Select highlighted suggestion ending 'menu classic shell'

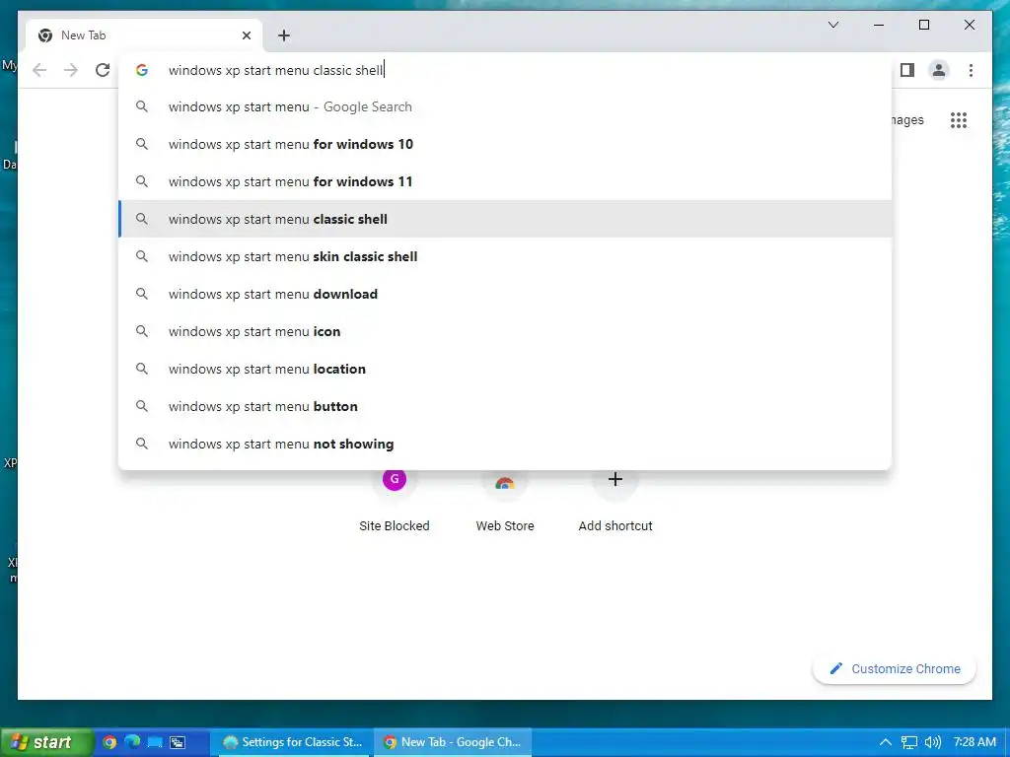505,219
